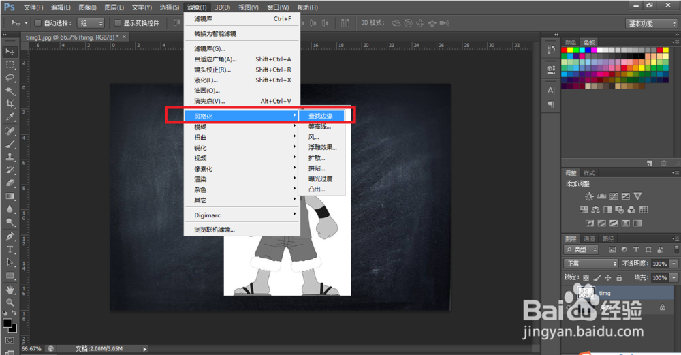Expand the 模糊 submenu

click(x=242, y=127)
